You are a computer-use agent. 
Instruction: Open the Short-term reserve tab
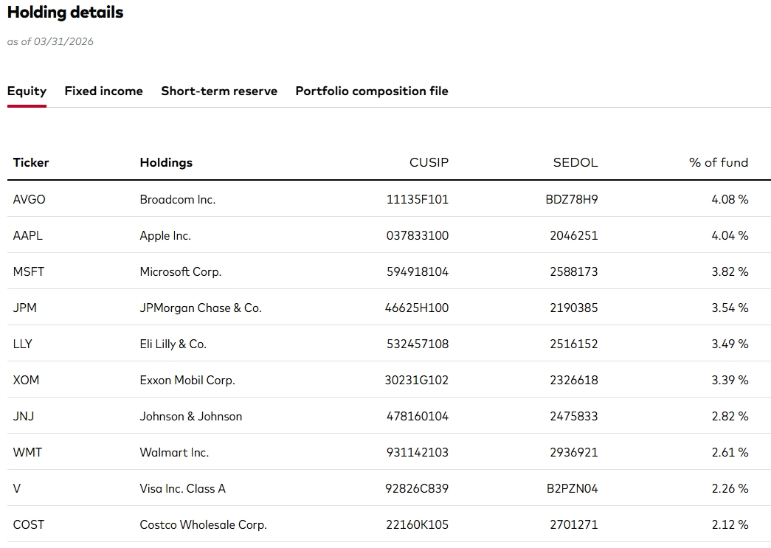218,91
